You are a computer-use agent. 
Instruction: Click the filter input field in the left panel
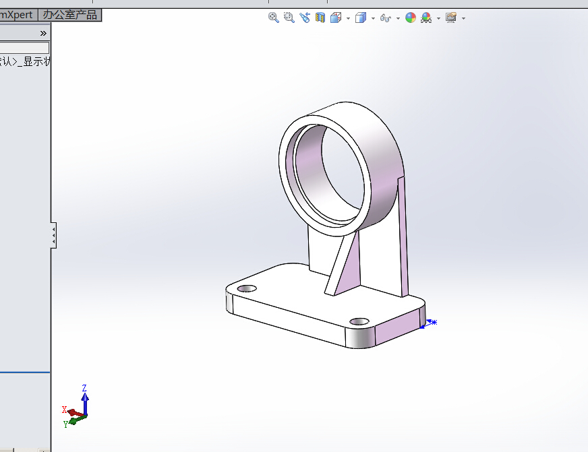click(x=24, y=48)
